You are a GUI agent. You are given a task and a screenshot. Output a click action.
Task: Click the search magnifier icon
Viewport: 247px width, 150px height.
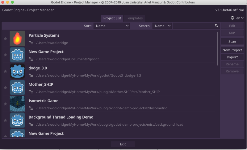click(x=217, y=26)
